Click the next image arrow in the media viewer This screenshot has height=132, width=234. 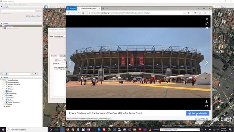(x=207, y=63)
